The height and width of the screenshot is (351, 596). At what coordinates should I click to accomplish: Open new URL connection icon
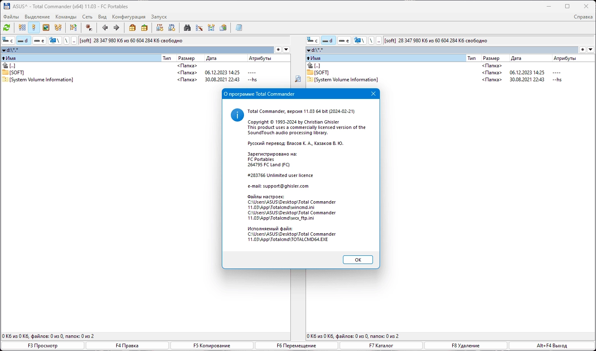click(x=172, y=28)
